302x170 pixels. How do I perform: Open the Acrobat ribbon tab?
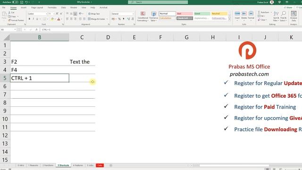pos(103,8)
